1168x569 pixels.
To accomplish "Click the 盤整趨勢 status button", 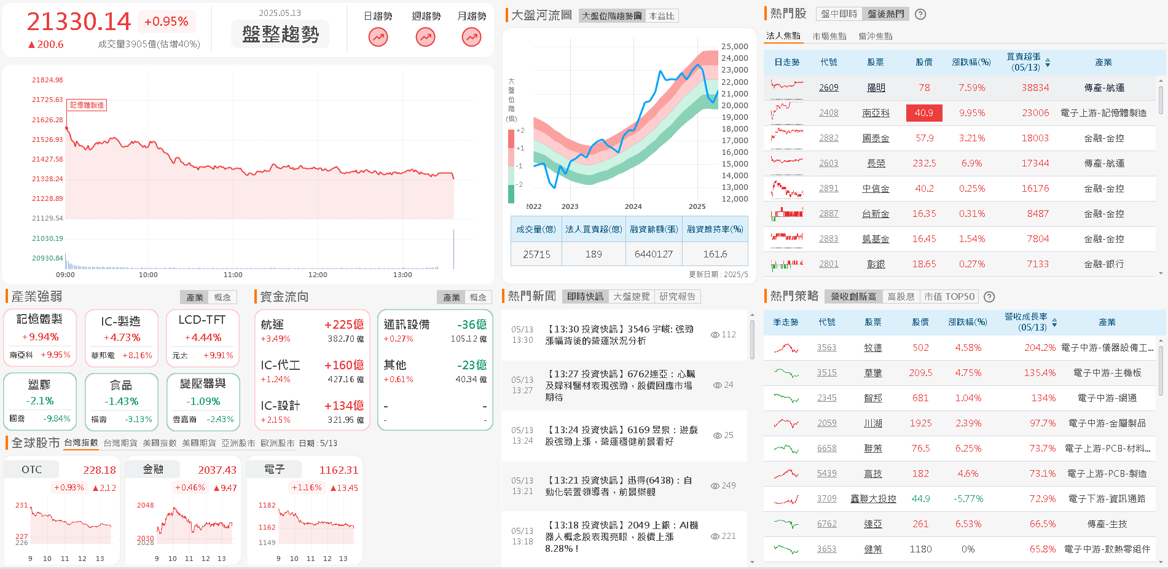I will 280,34.
